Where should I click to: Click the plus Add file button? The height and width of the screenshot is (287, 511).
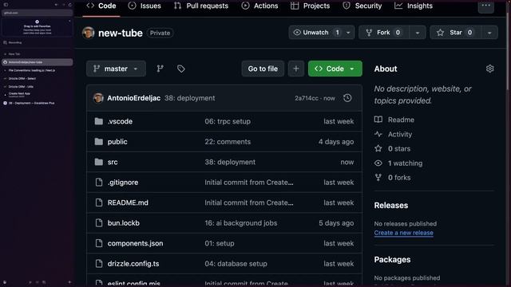point(296,69)
